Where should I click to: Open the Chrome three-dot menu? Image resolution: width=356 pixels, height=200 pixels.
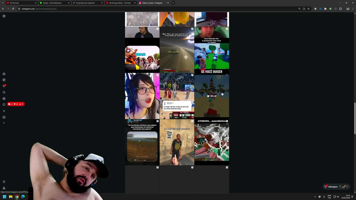click(x=352, y=9)
